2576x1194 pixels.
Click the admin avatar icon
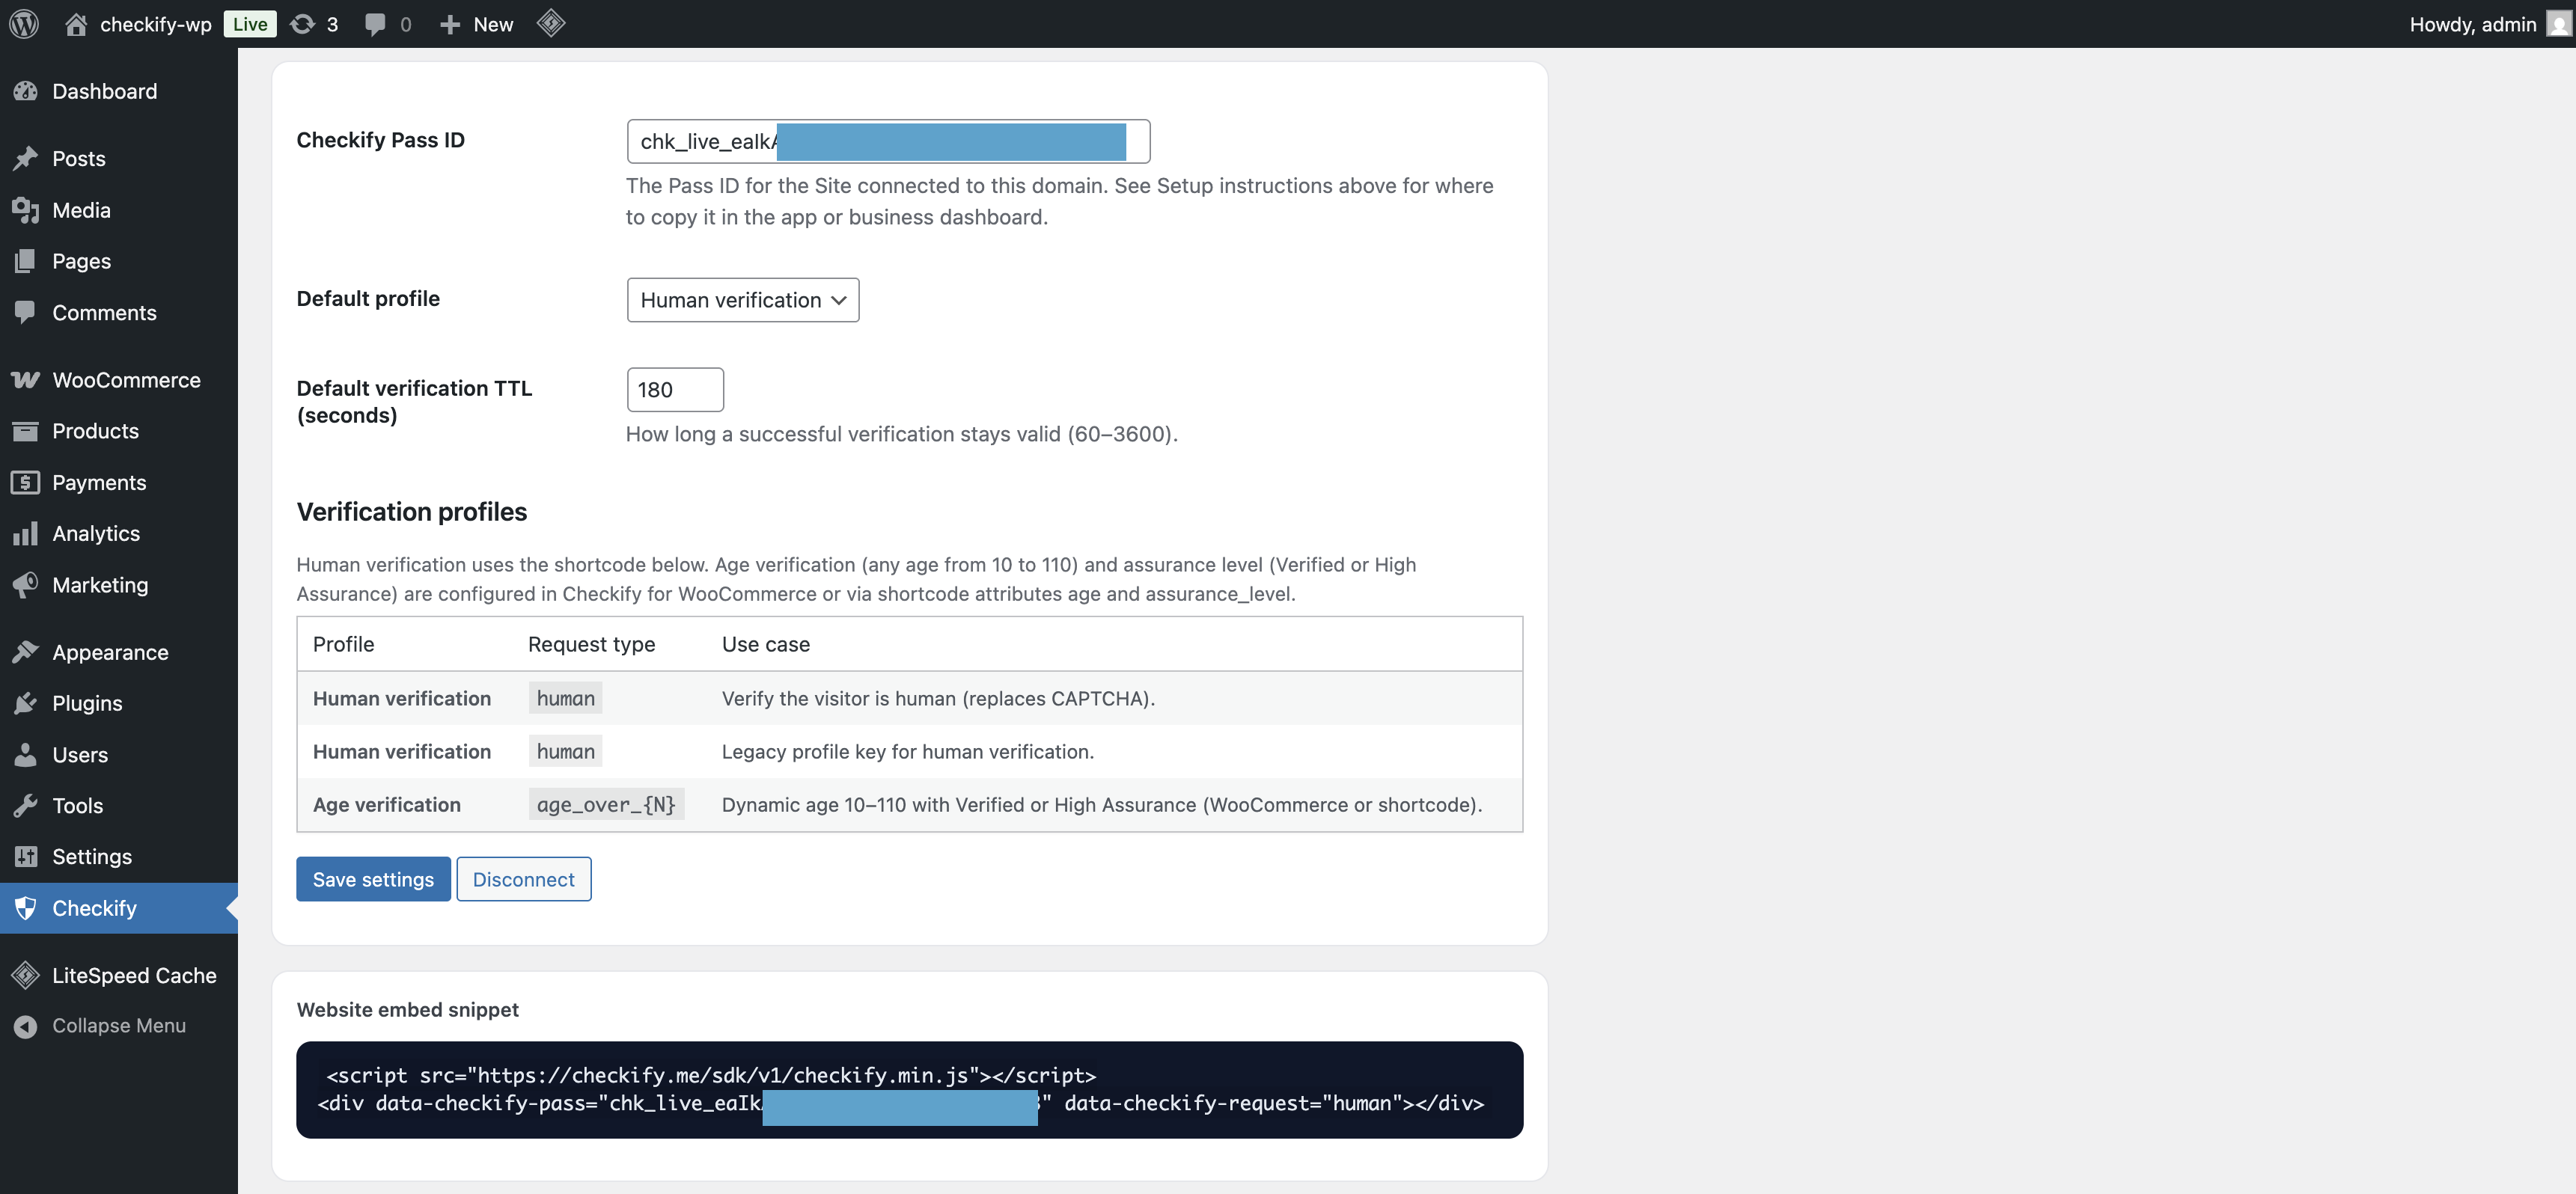(2558, 24)
